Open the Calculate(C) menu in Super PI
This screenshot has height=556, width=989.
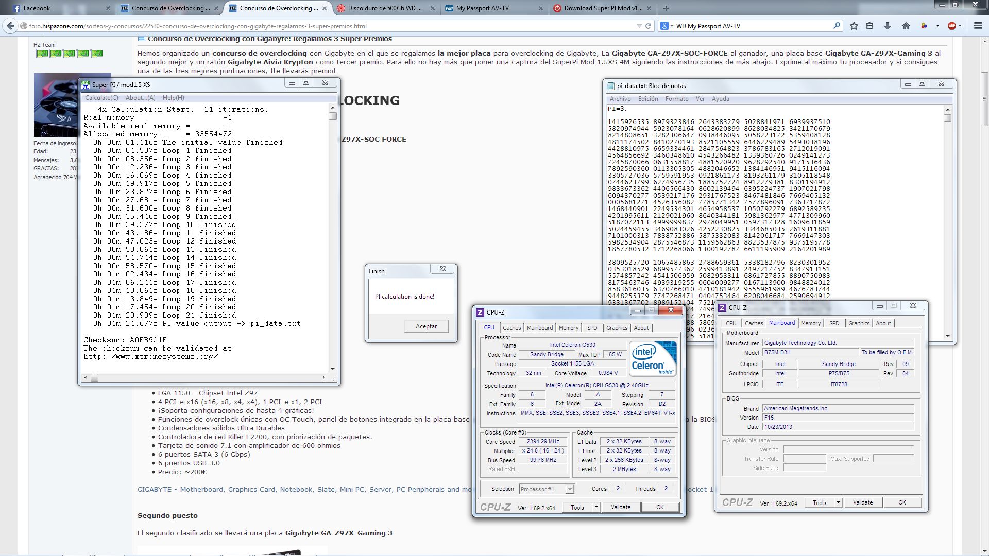click(x=101, y=98)
